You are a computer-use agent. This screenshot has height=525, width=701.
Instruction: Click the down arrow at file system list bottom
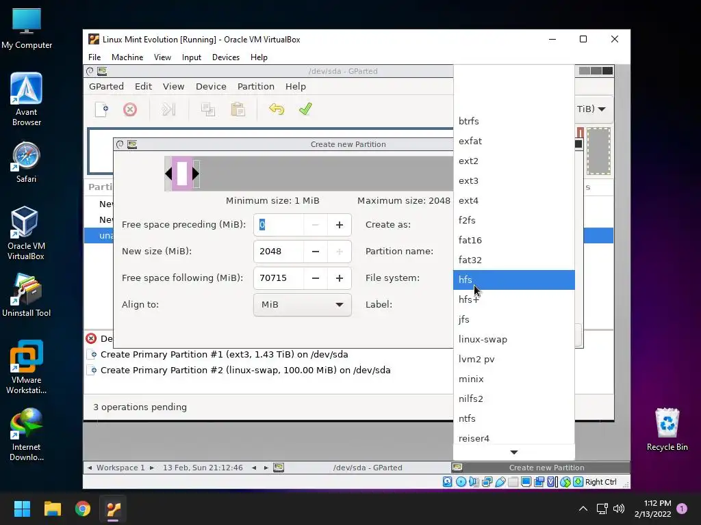coord(513,453)
